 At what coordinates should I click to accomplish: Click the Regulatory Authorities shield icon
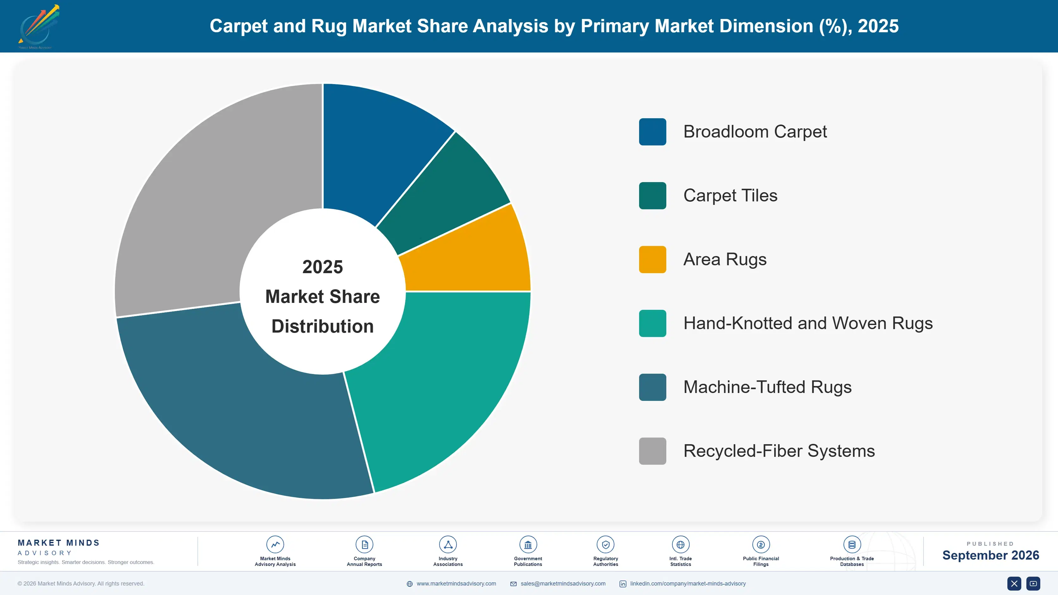(605, 544)
